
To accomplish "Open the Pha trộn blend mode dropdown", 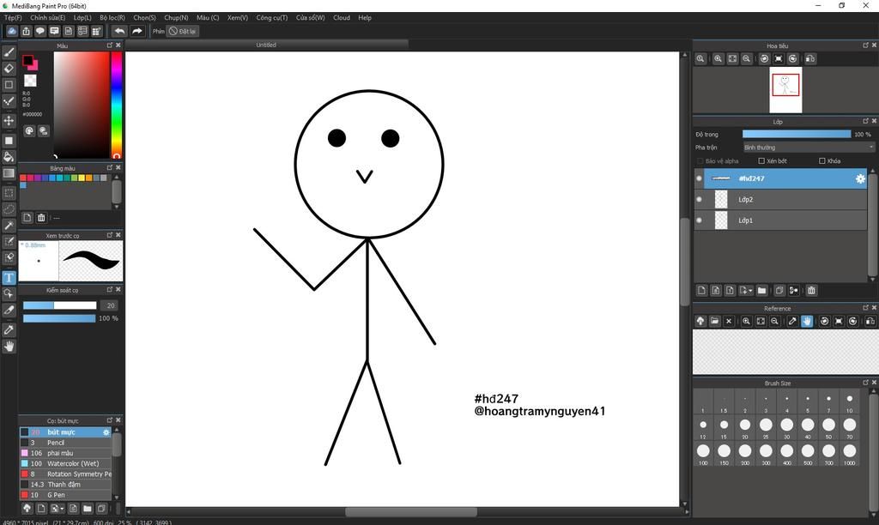I will pyautogui.click(x=809, y=148).
